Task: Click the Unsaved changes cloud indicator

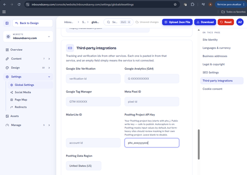Action: (147, 22)
